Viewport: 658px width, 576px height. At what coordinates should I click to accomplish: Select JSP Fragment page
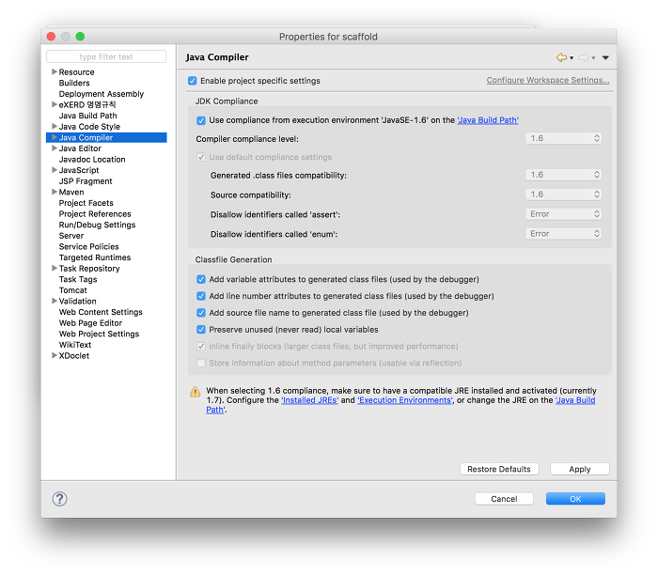86,181
